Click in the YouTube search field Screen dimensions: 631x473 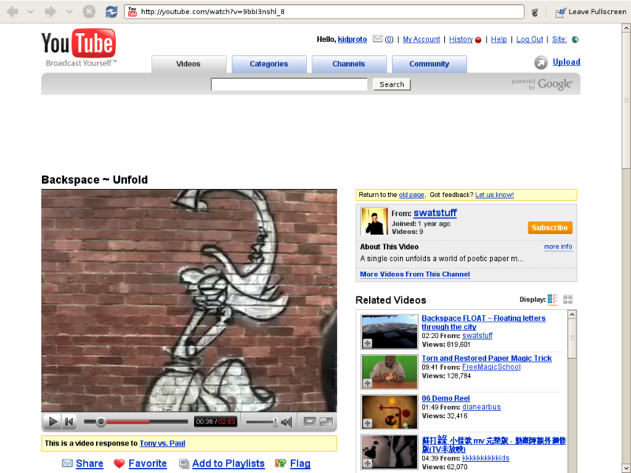pyautogui.click(x=289, y=84)
